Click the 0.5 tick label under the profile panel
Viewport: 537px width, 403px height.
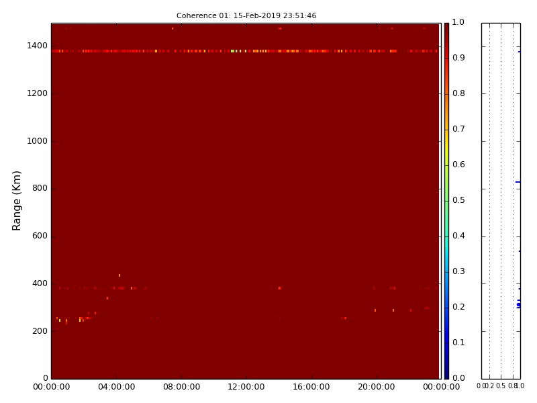(501, 386)
